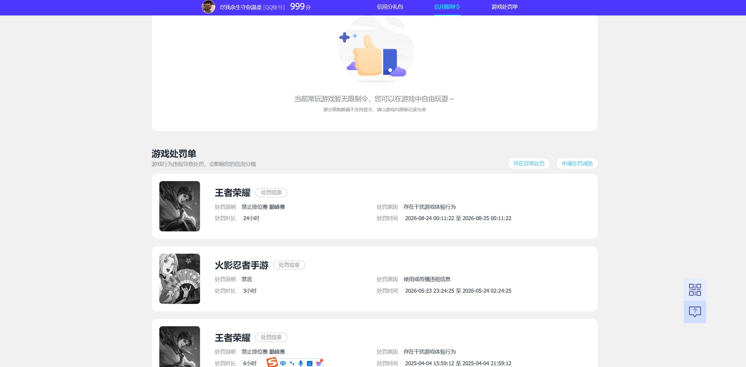Click the first 王者荣耀 game thumbnail
This screenshot has width=746, height=367.
tap(180, 206)
